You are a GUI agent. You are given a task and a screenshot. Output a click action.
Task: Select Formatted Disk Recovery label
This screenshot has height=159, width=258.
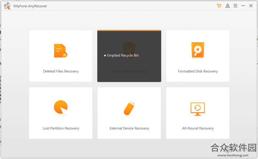click(x=198, y=71)
